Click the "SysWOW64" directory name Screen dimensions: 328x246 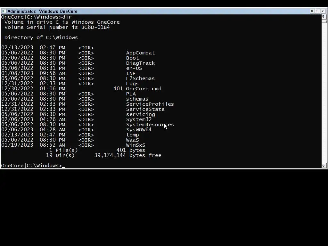139,130
